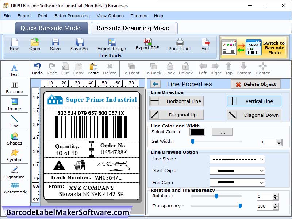Click the Transparency value field
The image size is (292, 219).
point(265,206)
